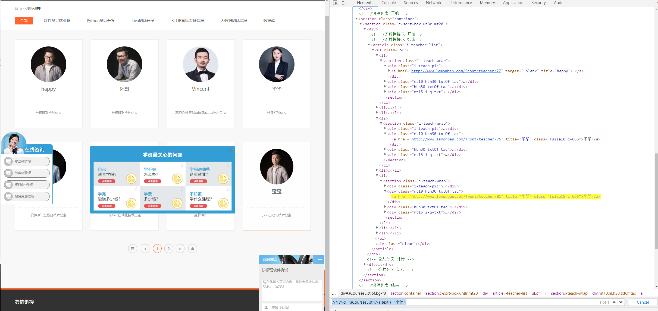Screen dimensions: 658x311
Task: Click the inspect element picker icon
Action: click(x=335, y=3)
